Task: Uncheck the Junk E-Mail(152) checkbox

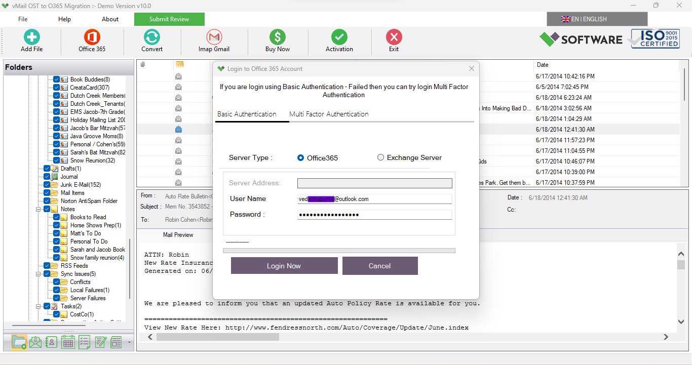Action: [47, 185]
